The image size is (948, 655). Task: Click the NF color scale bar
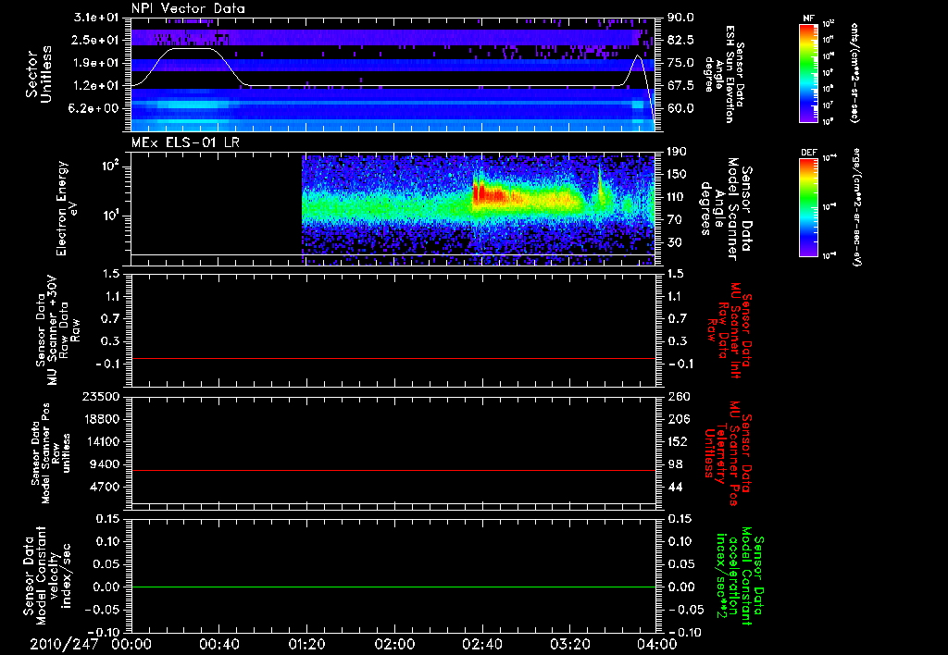pos(807,74)
